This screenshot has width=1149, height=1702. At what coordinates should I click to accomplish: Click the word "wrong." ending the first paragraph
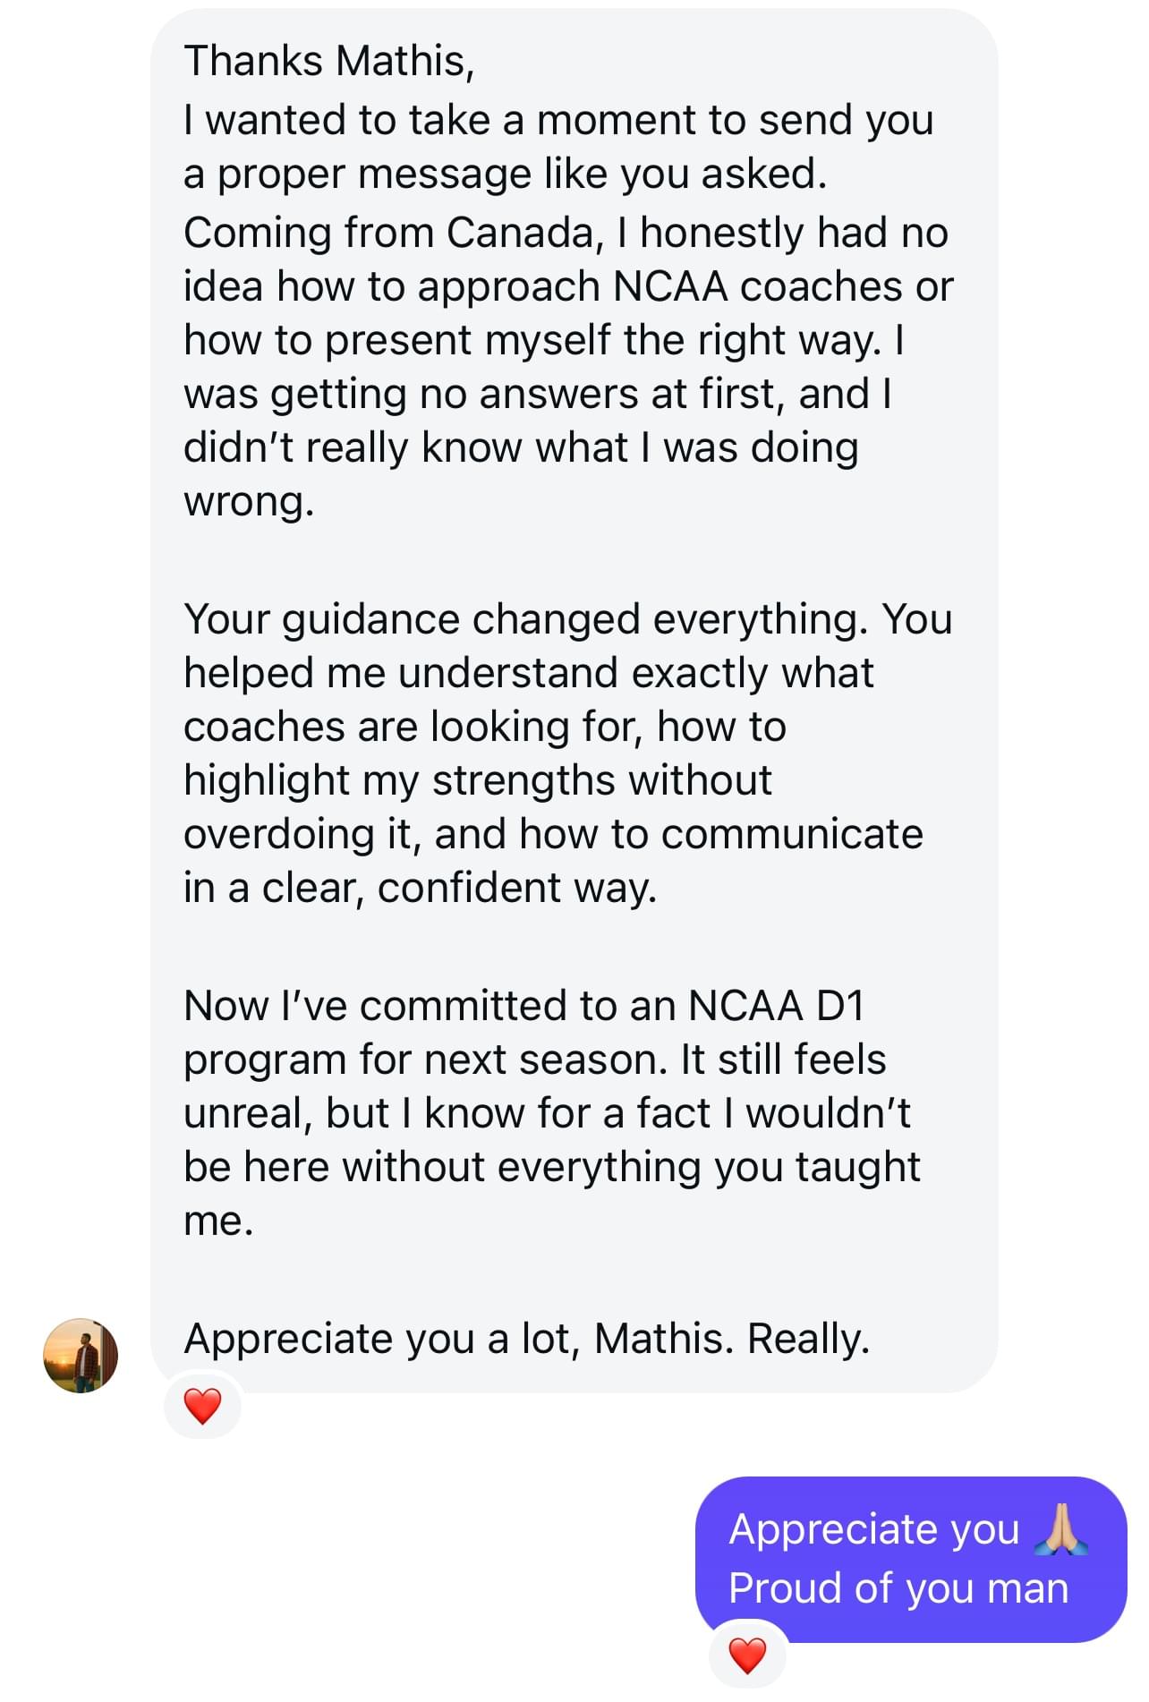249,501
